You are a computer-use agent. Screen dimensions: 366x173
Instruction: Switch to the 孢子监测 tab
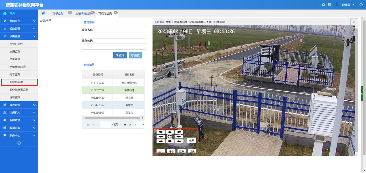(x=58, y=14)
